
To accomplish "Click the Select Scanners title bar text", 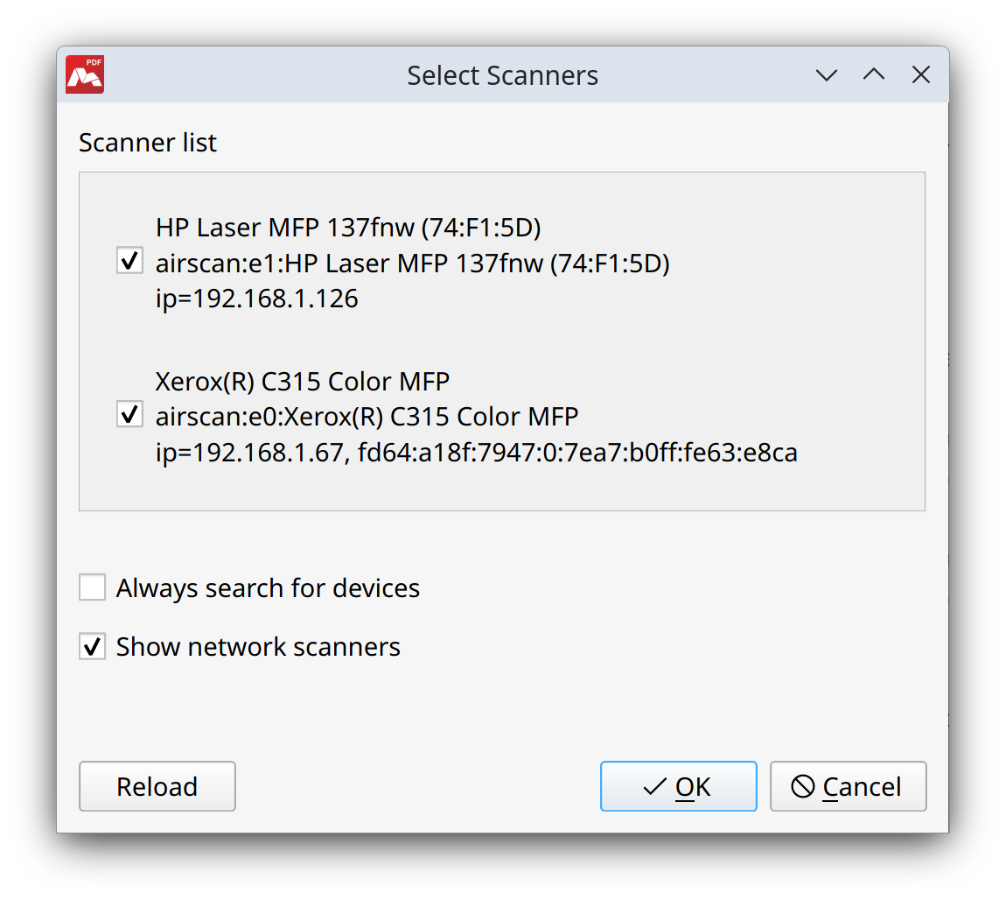I will (502, 75).
